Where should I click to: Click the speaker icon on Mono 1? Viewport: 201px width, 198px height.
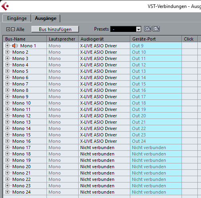coord(15,46)
